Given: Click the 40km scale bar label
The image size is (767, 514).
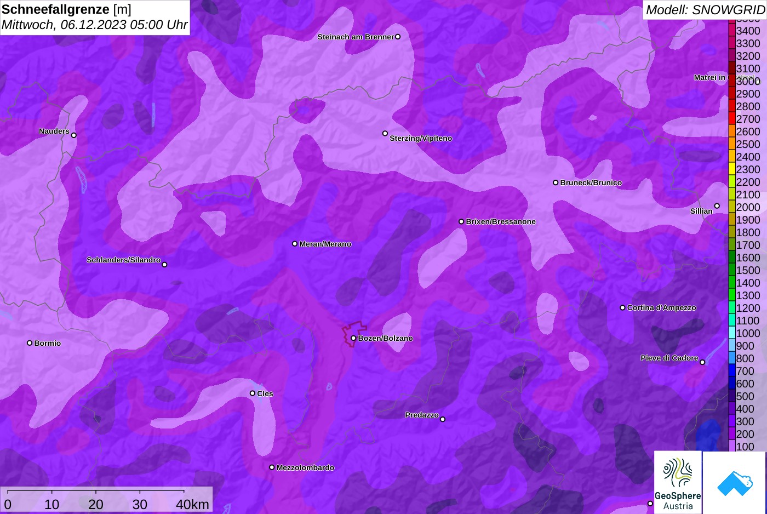Looking at the screenshot, I should coord(192,504).
